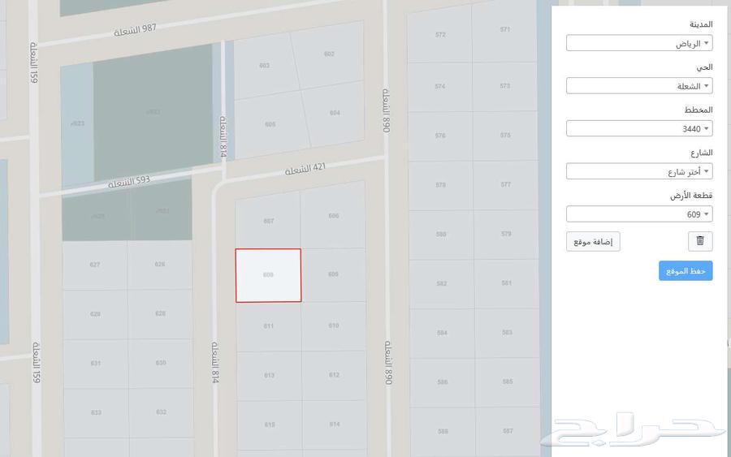Click the street label 987 الشعلة
Viewport: 731px width, 457px height.
coord(135,31)
